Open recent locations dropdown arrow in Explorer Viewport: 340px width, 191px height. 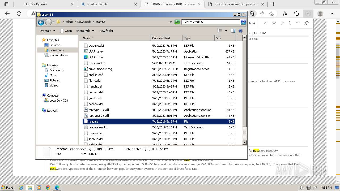click(x=54, y=22)
